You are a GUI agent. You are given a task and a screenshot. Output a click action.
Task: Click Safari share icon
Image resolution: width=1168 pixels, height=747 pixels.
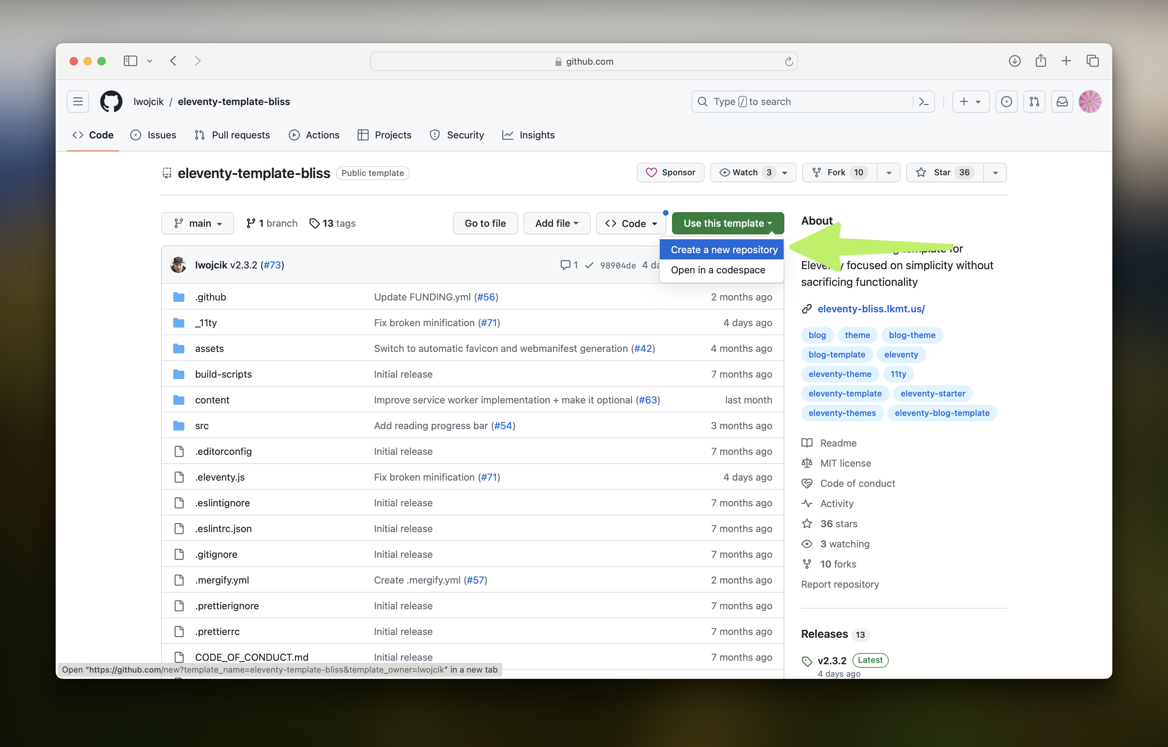1040,61
